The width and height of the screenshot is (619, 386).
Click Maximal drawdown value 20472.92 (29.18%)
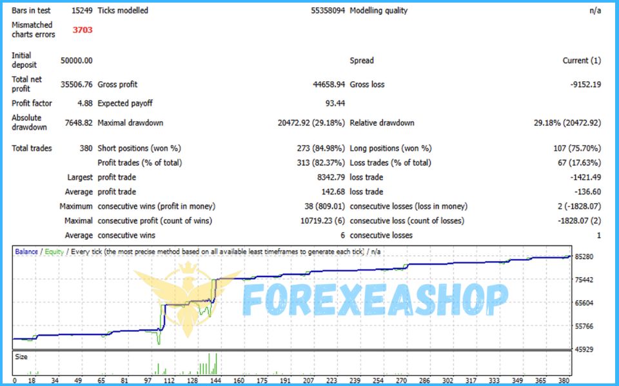click(311, 122)
